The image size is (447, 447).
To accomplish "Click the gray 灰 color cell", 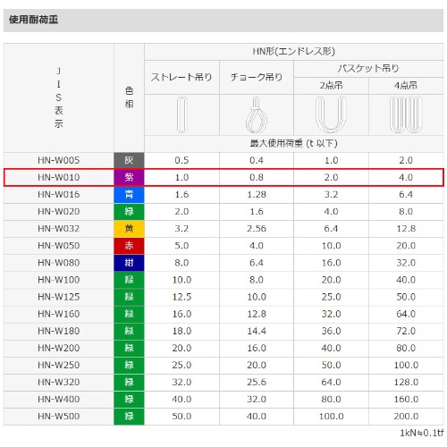I will tap(129, 160).
